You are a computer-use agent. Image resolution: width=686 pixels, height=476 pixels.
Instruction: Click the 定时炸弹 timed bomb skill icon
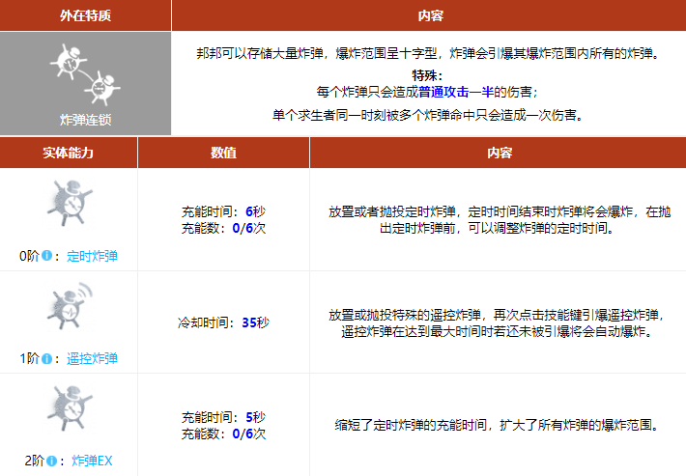(x=69, y=204)
